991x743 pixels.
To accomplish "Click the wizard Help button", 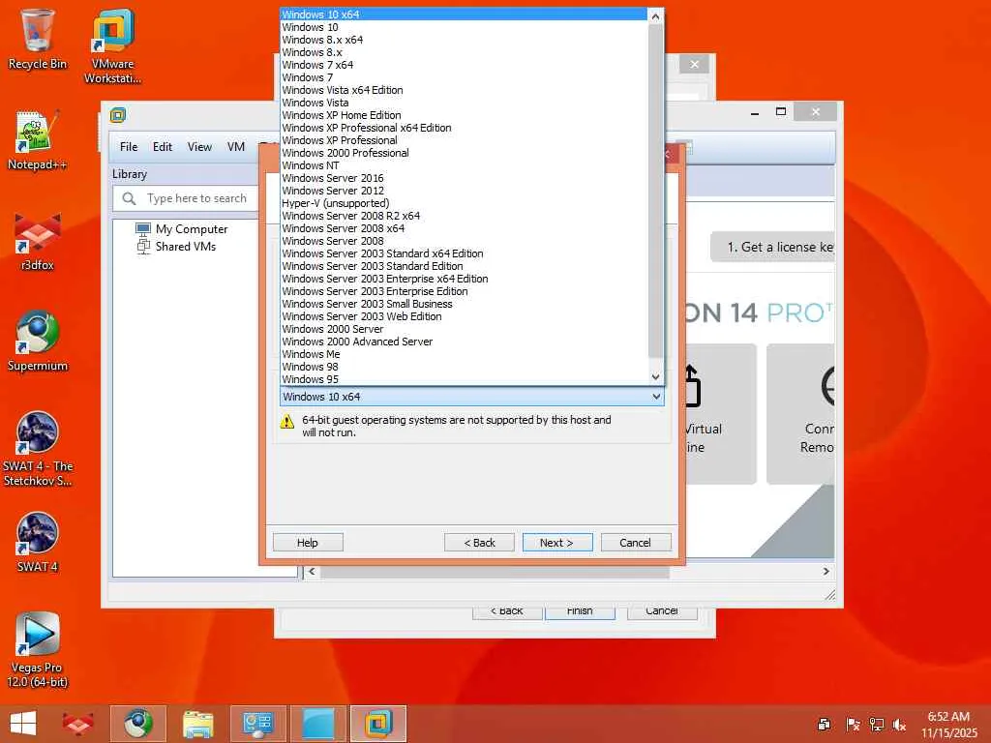I will (308, 543).
